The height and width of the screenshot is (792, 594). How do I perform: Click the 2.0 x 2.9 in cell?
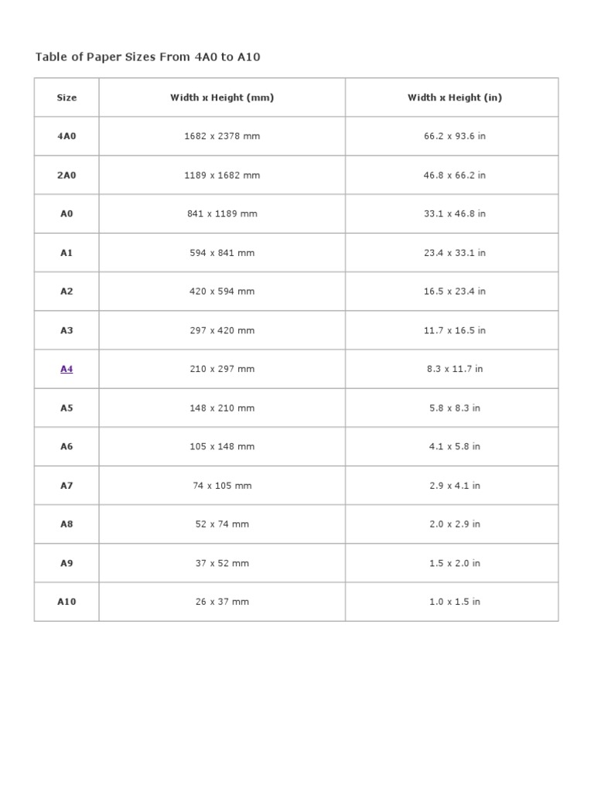pos(455,524)
